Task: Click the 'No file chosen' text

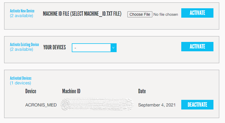Action: tap(166, 14)
